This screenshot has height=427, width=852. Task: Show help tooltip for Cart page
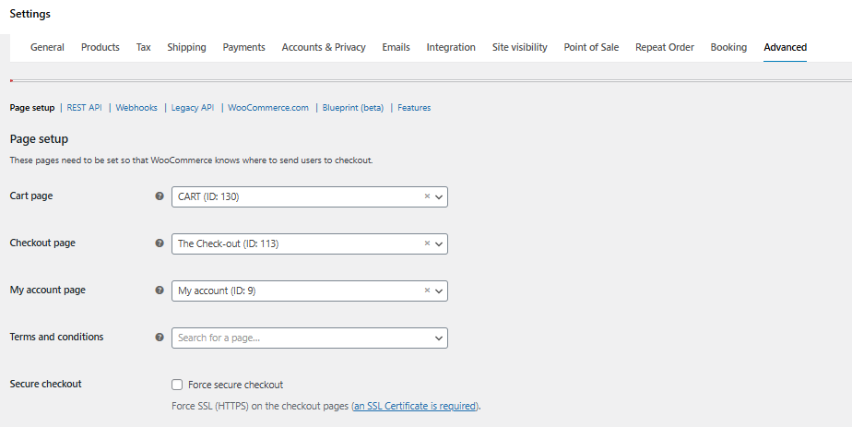[x=160, y=196]
